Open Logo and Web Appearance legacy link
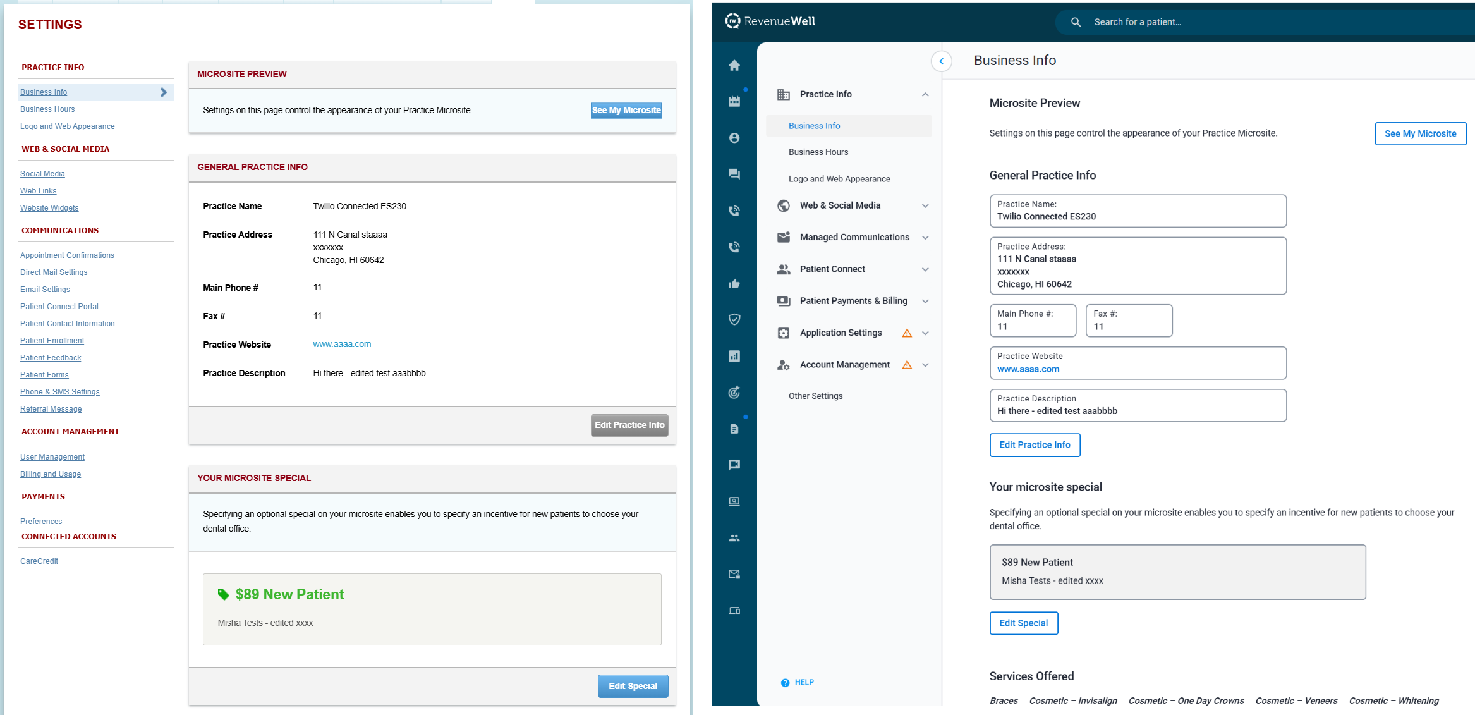Image resolution: width=1475 pixels, height=715 pixels. coord(67,126)
